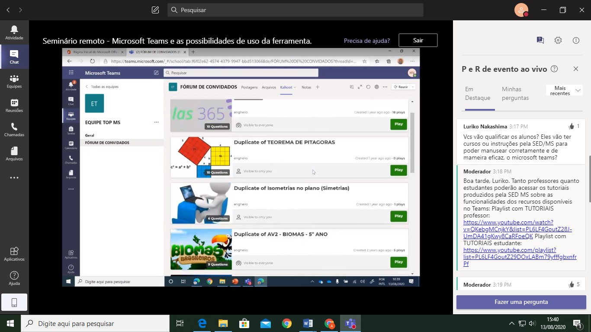Open EQUIPE TOP MS ellipsis options in shared screen
Image resolution: width=591 pixels, height=332 pixels.
(156, 122)
